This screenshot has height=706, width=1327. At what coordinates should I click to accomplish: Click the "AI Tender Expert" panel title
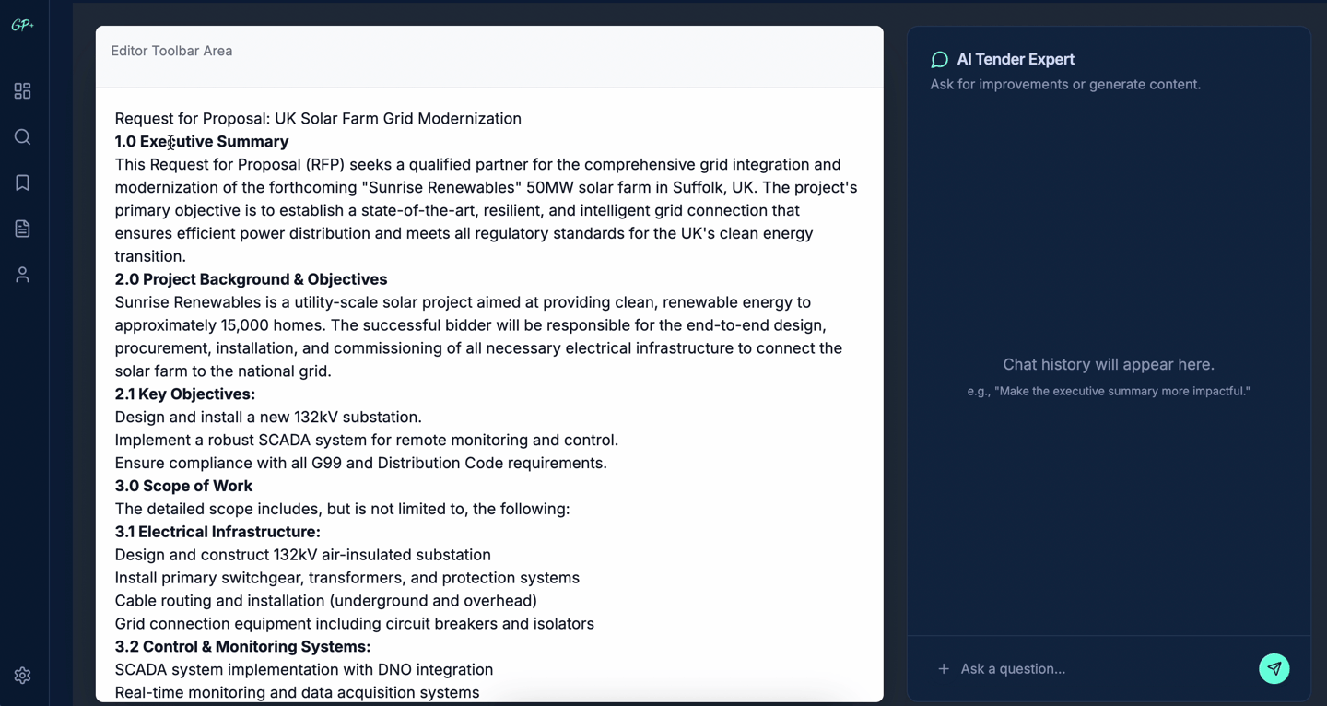pyautogui.click(x=1016, y=60)
